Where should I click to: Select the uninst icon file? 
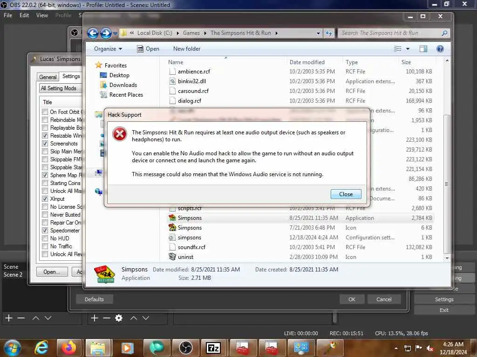185,257
